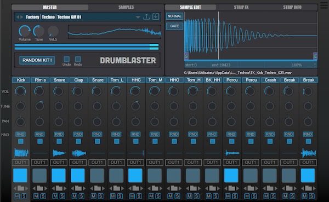Screen dimensions: 329x202
Task: Randomize the Crash strip with RND
Action: 270,134
